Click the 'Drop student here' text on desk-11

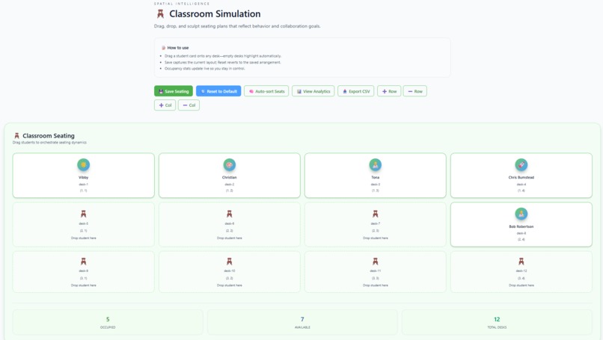coord(376,285)
